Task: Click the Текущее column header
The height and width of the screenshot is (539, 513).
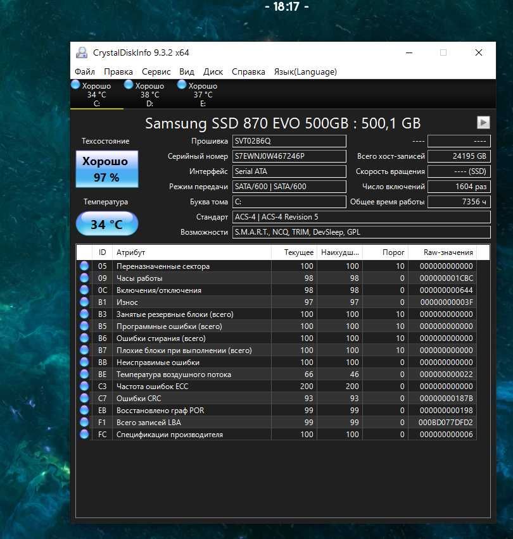Action: point(294,252)
